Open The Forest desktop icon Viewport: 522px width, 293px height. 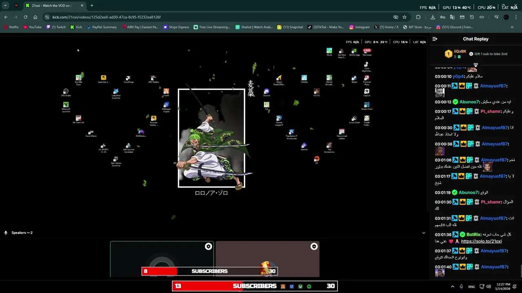coord(367,52)
